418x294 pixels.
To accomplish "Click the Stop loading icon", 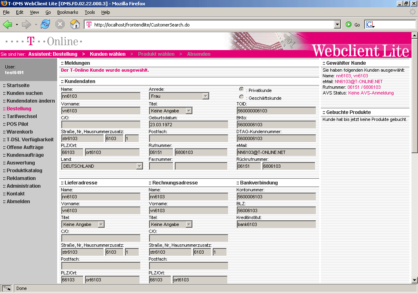I will coord(60,24).
